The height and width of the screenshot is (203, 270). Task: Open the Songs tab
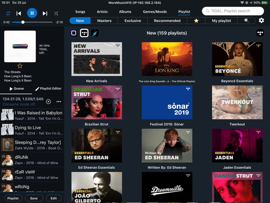tap(80, 12)
